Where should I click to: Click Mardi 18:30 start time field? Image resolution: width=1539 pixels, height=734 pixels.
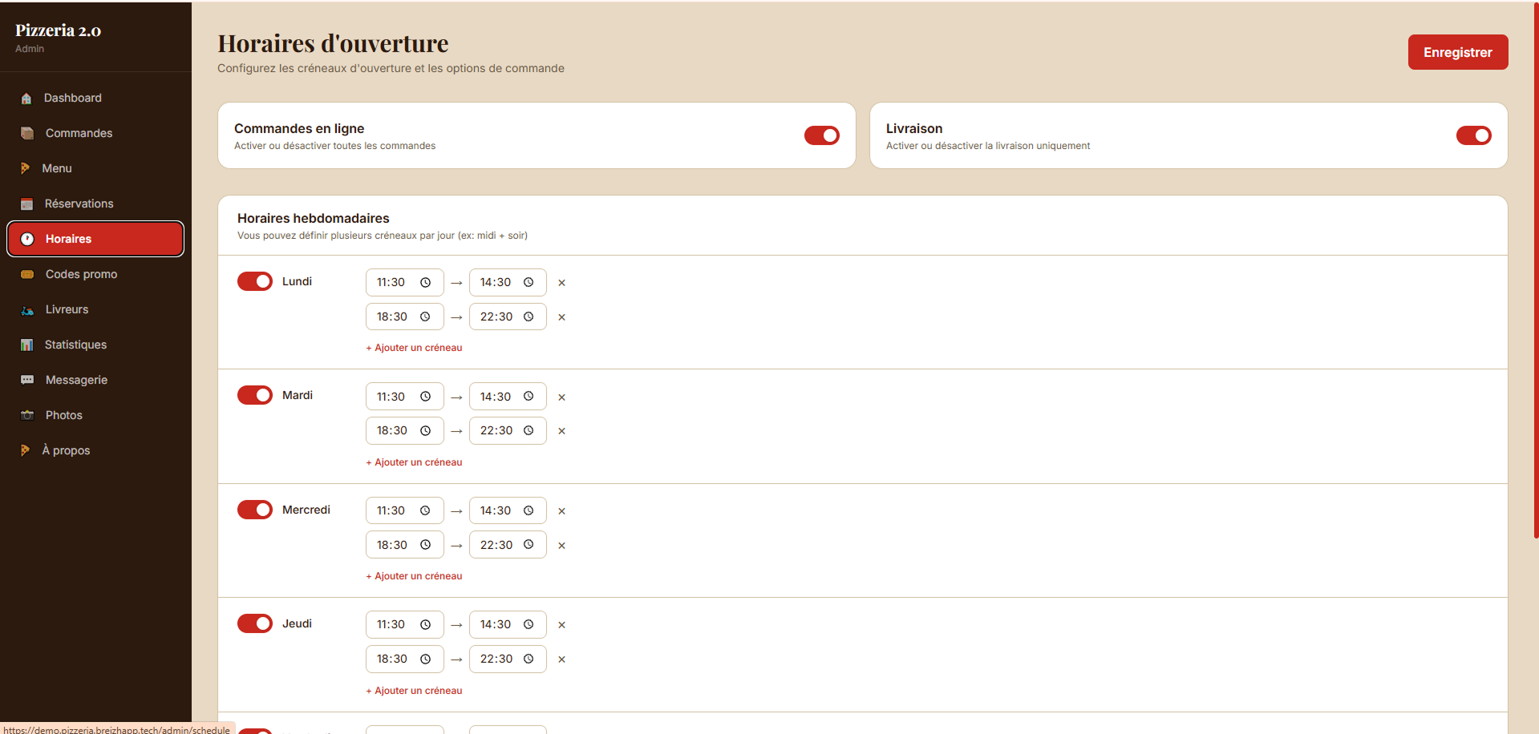tap(405, 430)
